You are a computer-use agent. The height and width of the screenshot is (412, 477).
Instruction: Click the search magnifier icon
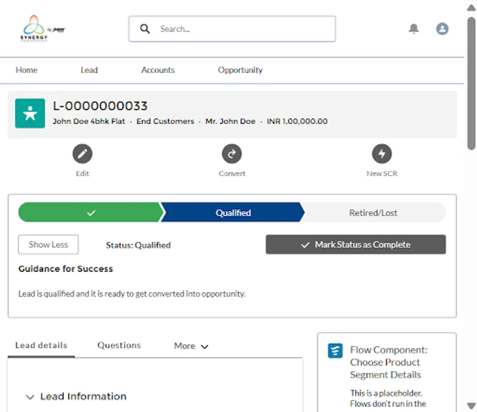(144, 28)
